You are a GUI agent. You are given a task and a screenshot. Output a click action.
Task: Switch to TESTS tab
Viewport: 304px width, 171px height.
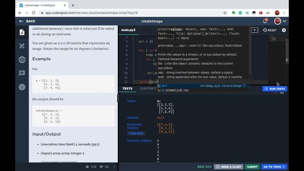pos(127,89)
